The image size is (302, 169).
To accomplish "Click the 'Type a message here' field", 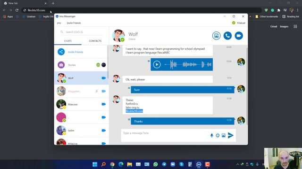I will click(165, 133).
